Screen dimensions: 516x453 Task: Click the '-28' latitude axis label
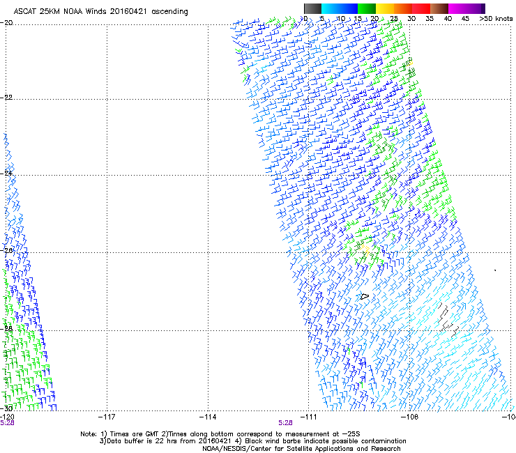coord(6,328)
